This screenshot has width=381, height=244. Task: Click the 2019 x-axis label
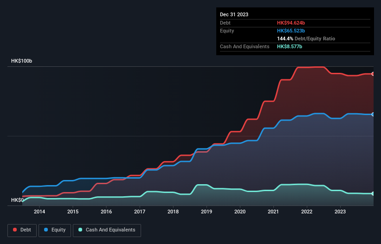207,212
